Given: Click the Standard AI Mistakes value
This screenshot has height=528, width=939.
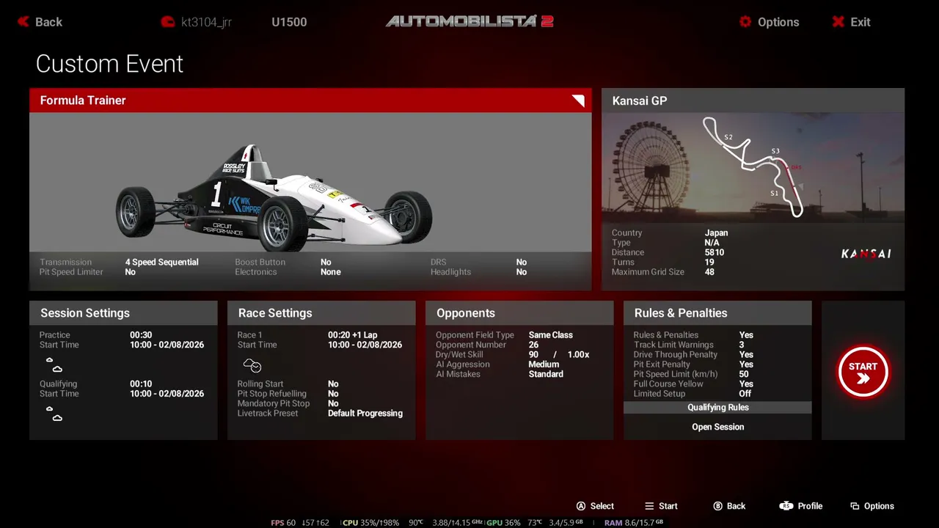Looking at the screenshot, I should 546,374.
